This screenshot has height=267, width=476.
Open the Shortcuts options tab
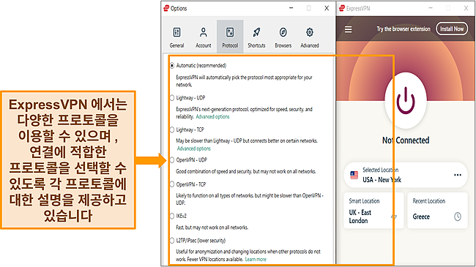256,37
